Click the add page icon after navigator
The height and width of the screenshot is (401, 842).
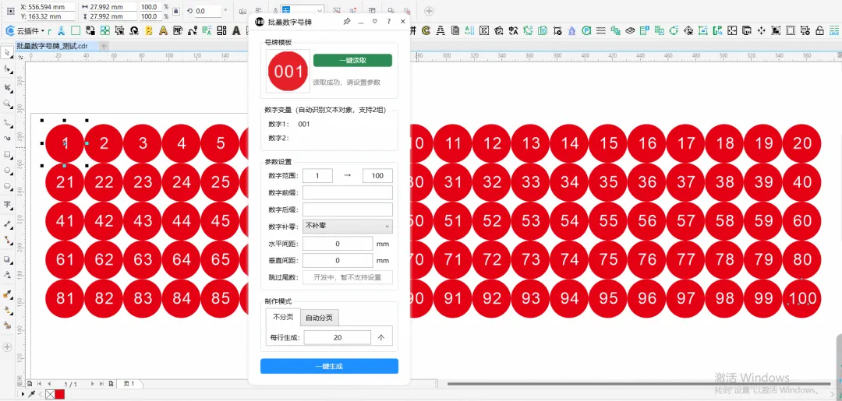coord(111,384)
